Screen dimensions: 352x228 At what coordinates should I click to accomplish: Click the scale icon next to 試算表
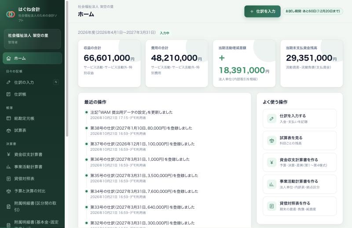(x=8, y=130)
